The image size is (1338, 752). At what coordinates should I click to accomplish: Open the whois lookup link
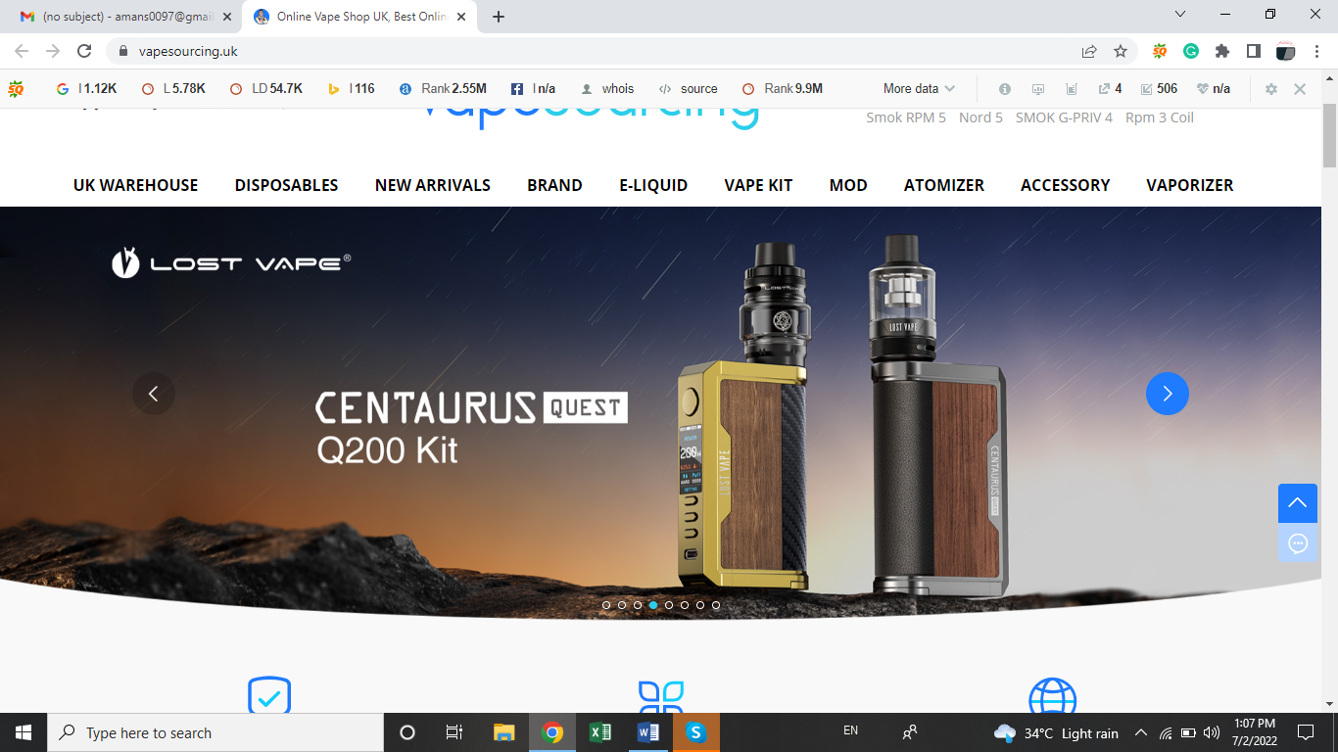(x=617, y=88)
